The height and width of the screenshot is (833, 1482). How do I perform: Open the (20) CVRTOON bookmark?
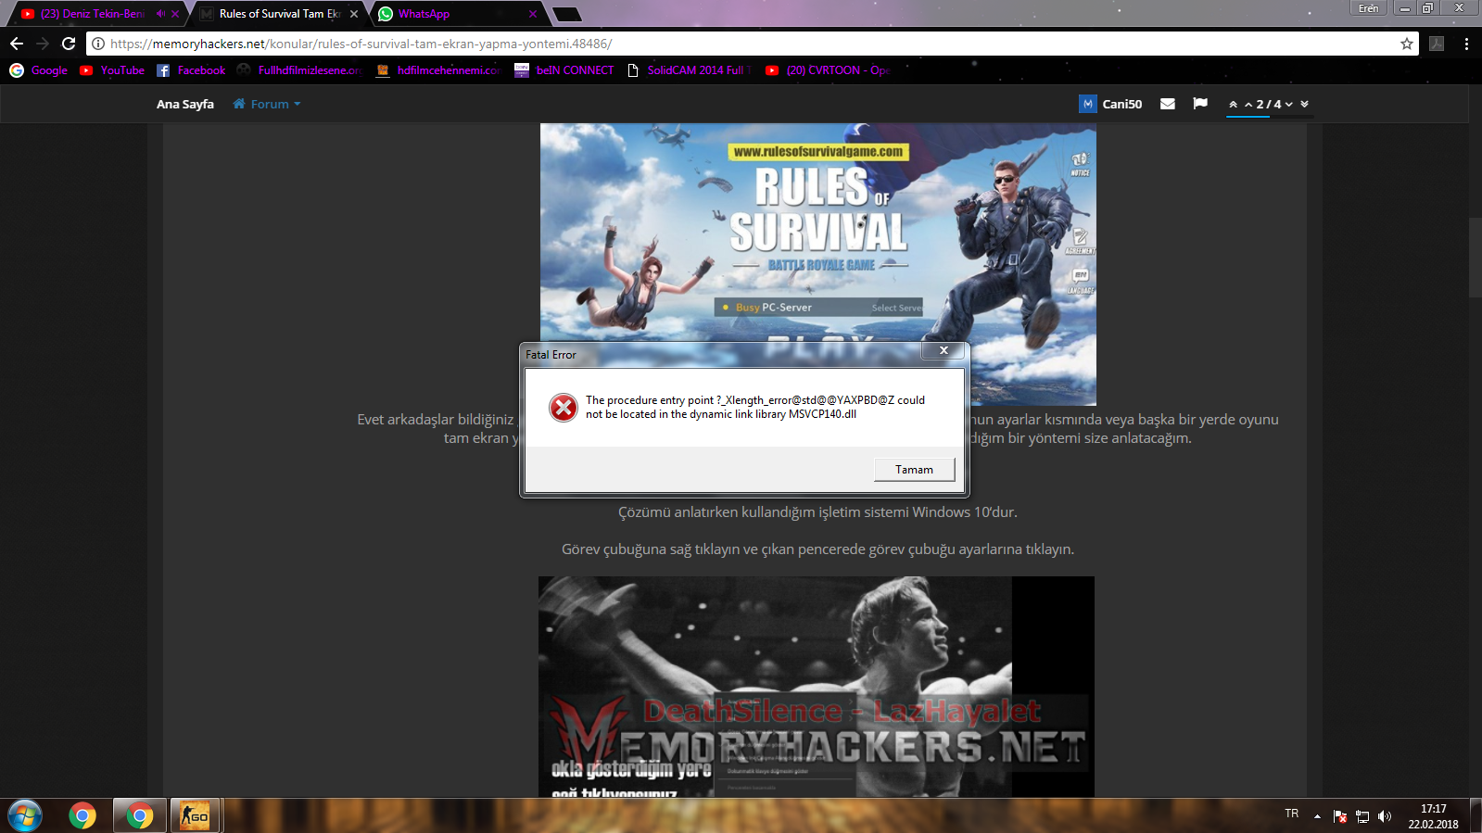coord(828,70)
